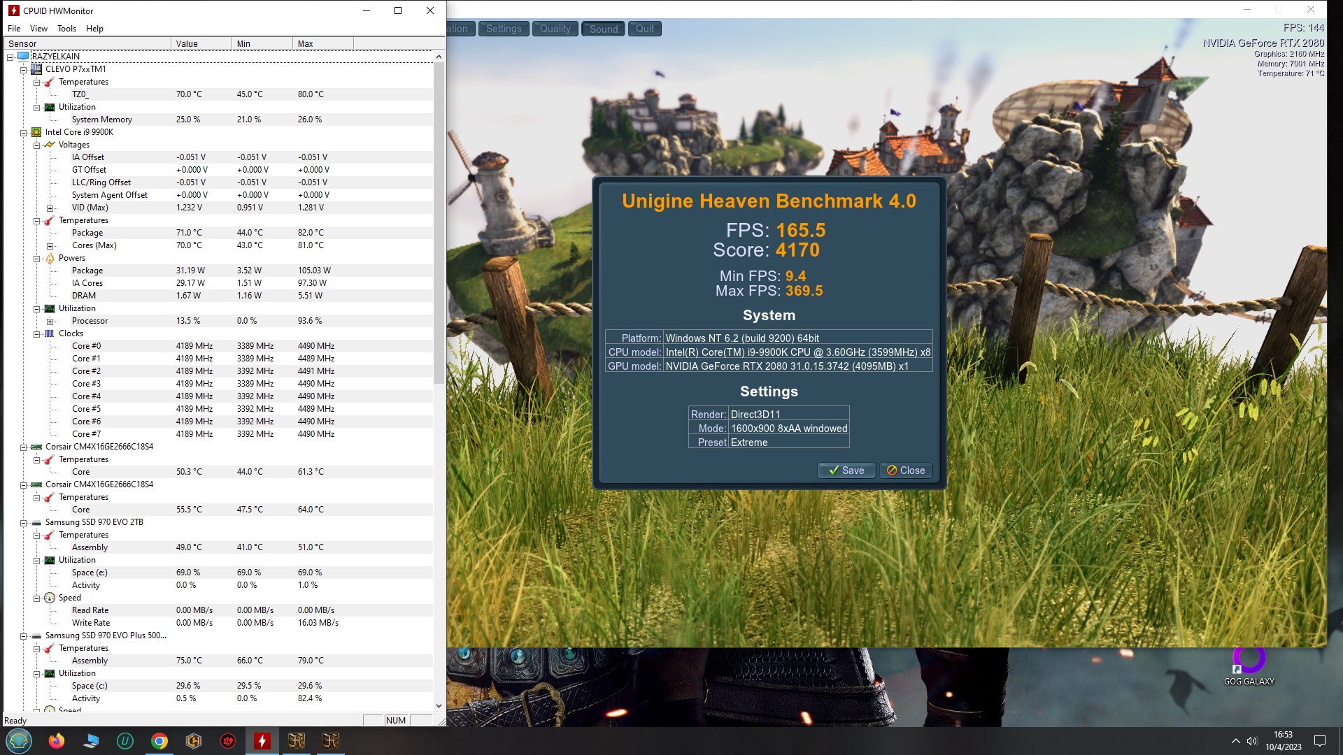
Task: Switch to HWMonitor in the taskbar
Action: tap(262, 741)
